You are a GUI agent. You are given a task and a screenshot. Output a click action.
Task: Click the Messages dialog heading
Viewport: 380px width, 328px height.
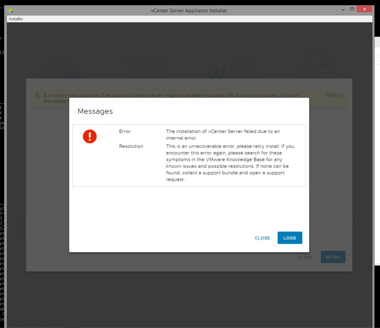(95, 111)
